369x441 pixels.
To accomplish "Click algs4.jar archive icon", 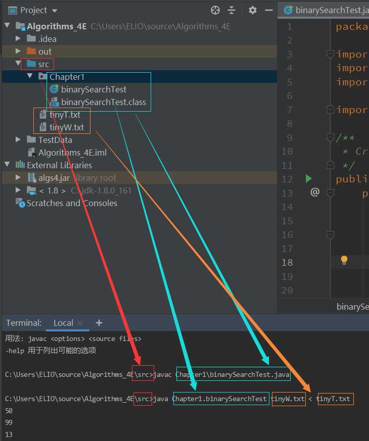I will (x=32, y=177).
